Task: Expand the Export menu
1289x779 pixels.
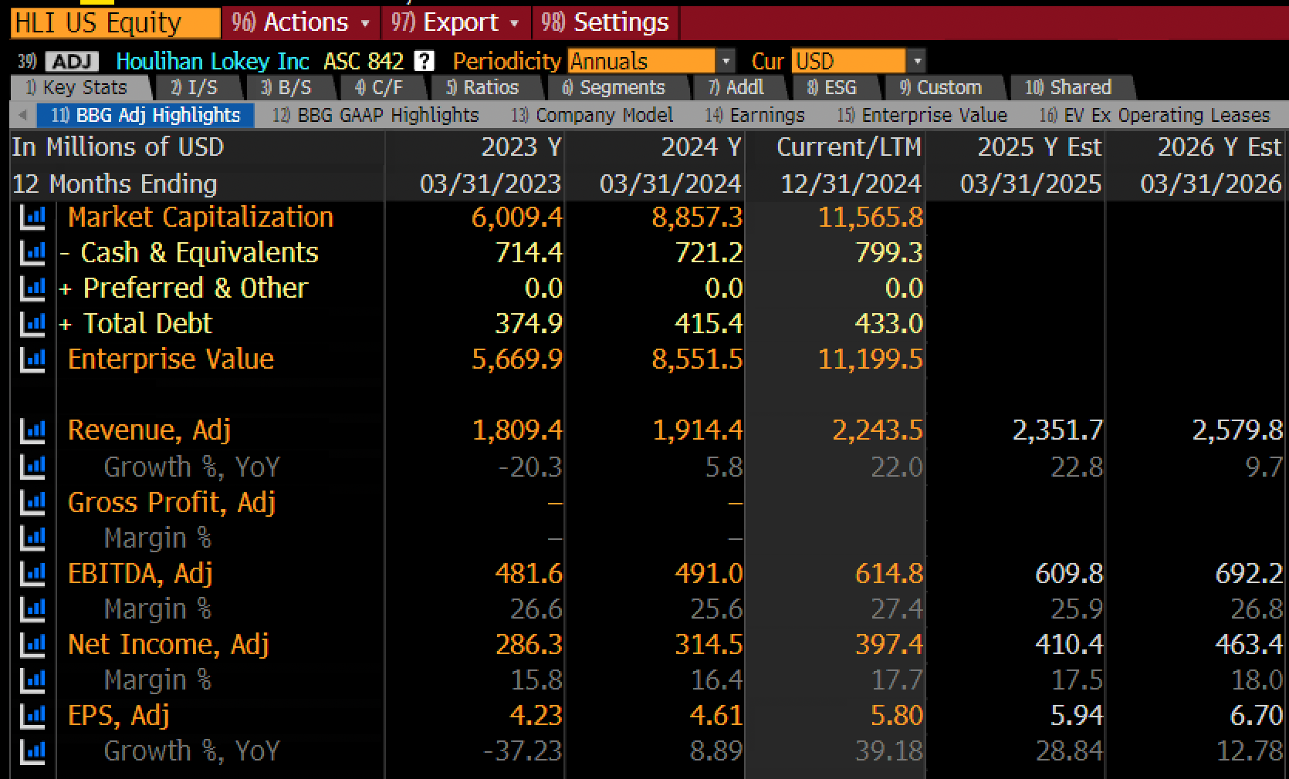Action: [455, 22]
